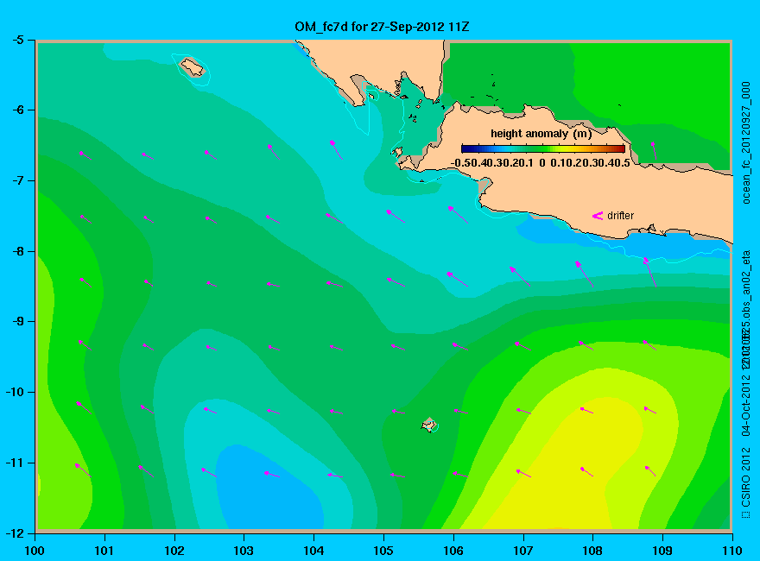This screenshot has height=561, width=760.
Task: Click the latitude tick label '-7'
Action: point(17,180)
